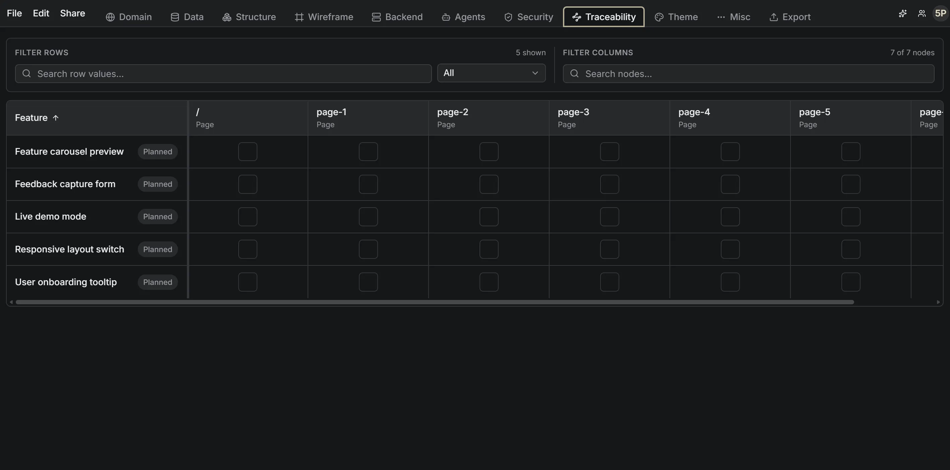Viewport: 950px width, 470px height.
Task: Click the 7 of 7 nodes count
Action: [x=912, y=53]
